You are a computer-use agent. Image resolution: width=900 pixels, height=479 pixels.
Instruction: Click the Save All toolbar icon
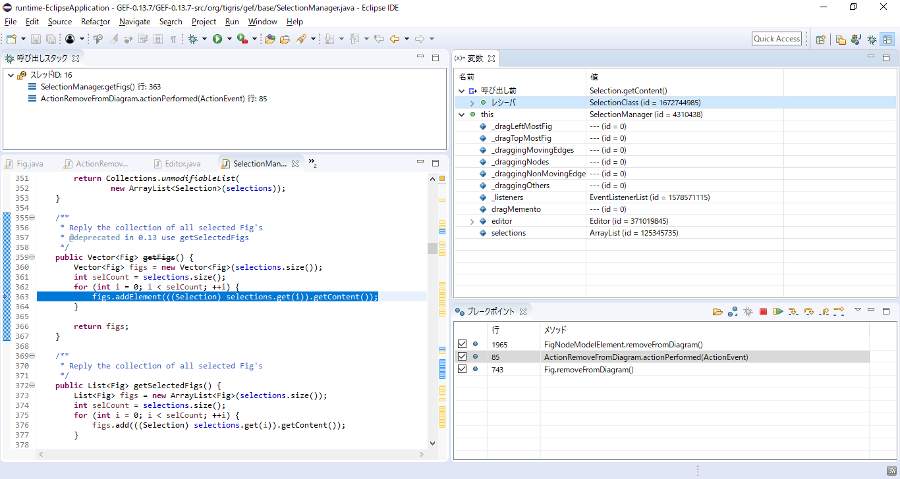[51, 39]
